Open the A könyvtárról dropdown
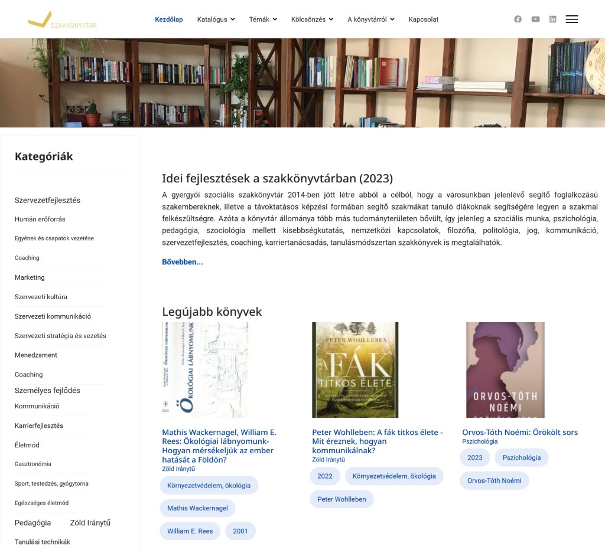605x550 pixels. (x=370, y=19)
